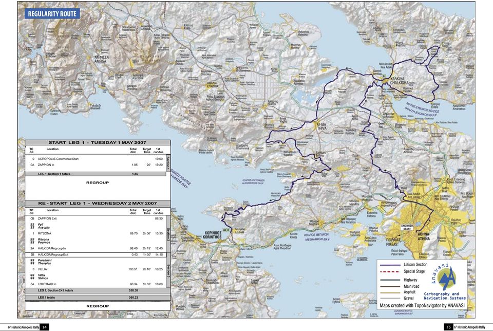Click the red dashed Special Stage line sample
This screenshot has height=331, width=493.
390,271
